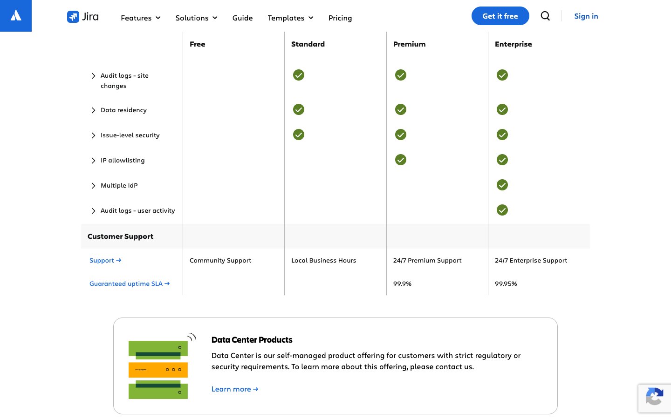
Task: Click the Jira logo in the header
Action: point(83,17)
